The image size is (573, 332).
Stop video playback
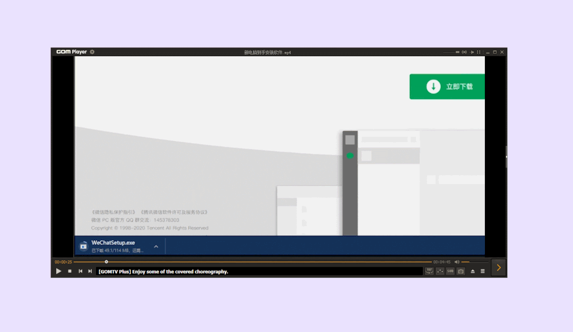pos(70,272)
